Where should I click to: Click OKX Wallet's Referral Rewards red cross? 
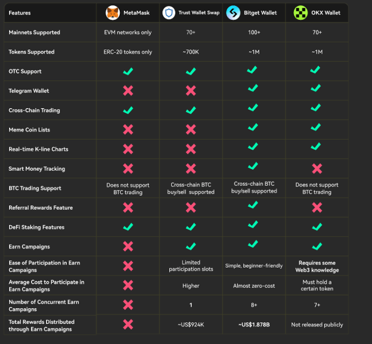coord(317,207)
